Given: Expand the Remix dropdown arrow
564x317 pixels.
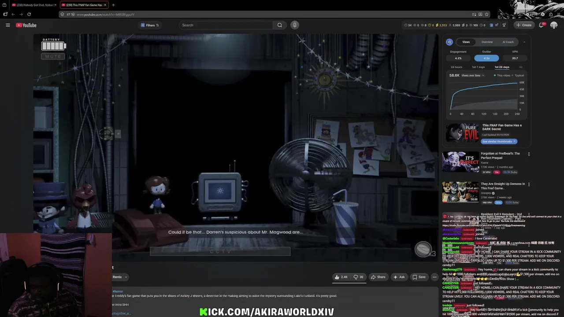Looking at the screenshot, I should pyautogui.click(x=126, y=277).
